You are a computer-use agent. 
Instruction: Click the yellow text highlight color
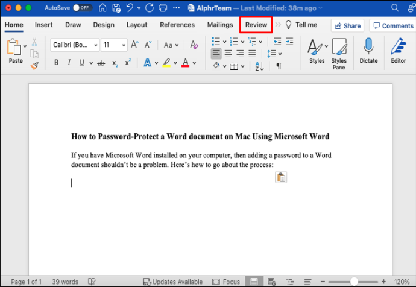(x=166, y=63)
